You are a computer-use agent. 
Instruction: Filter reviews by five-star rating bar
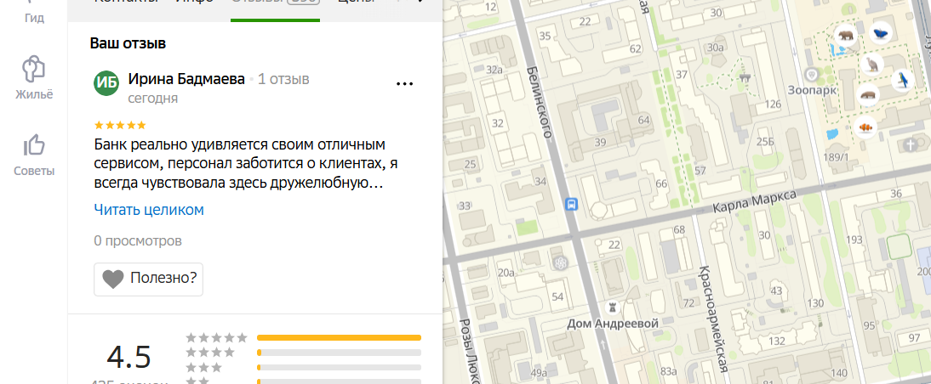339,338
